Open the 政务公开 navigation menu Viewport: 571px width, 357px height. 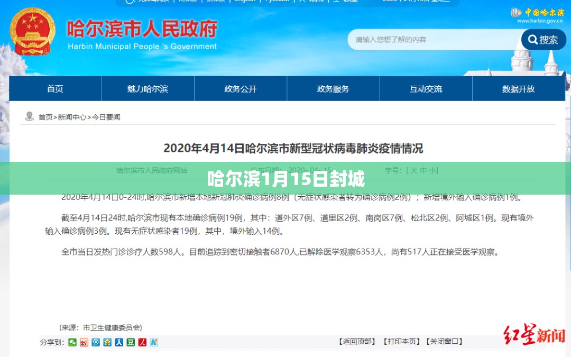241,88
